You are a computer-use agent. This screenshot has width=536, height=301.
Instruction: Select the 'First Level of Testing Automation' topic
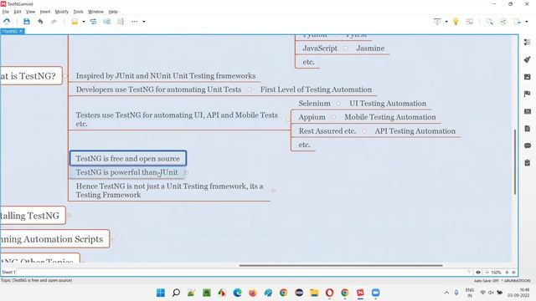316,89
